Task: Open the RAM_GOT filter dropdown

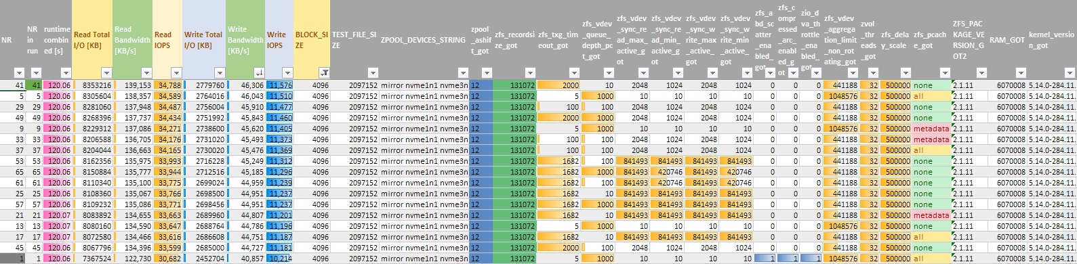Action: (x=1020, y=72)
